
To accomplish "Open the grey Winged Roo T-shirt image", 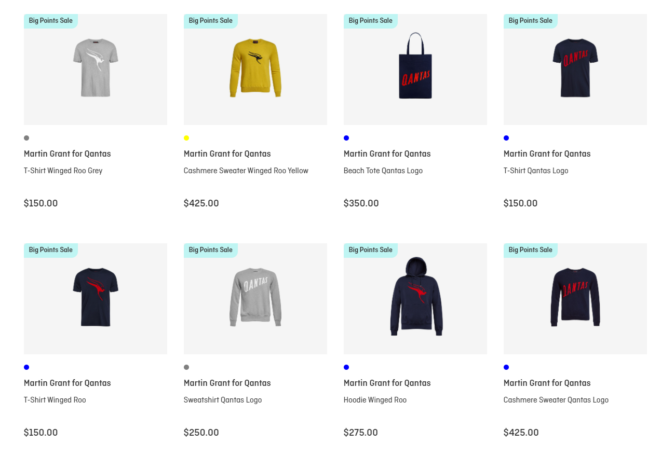I will [x=96, y=68].
